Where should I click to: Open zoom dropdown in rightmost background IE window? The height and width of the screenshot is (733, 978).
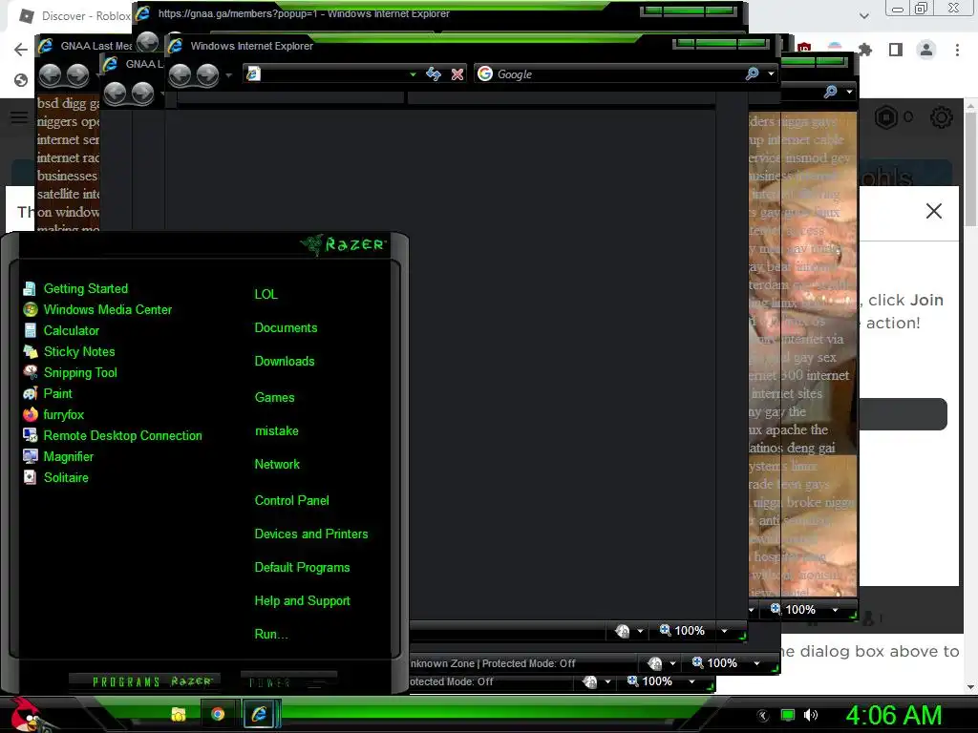point(835,610)
